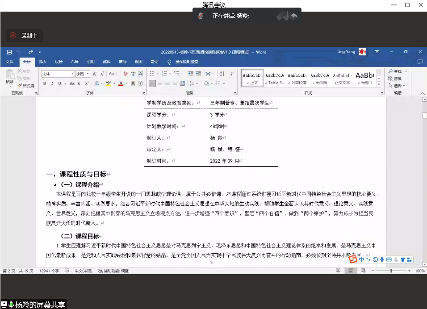Click the sort (A-Z) paragraph icon
427x309 pixels.
coord(222,74)
